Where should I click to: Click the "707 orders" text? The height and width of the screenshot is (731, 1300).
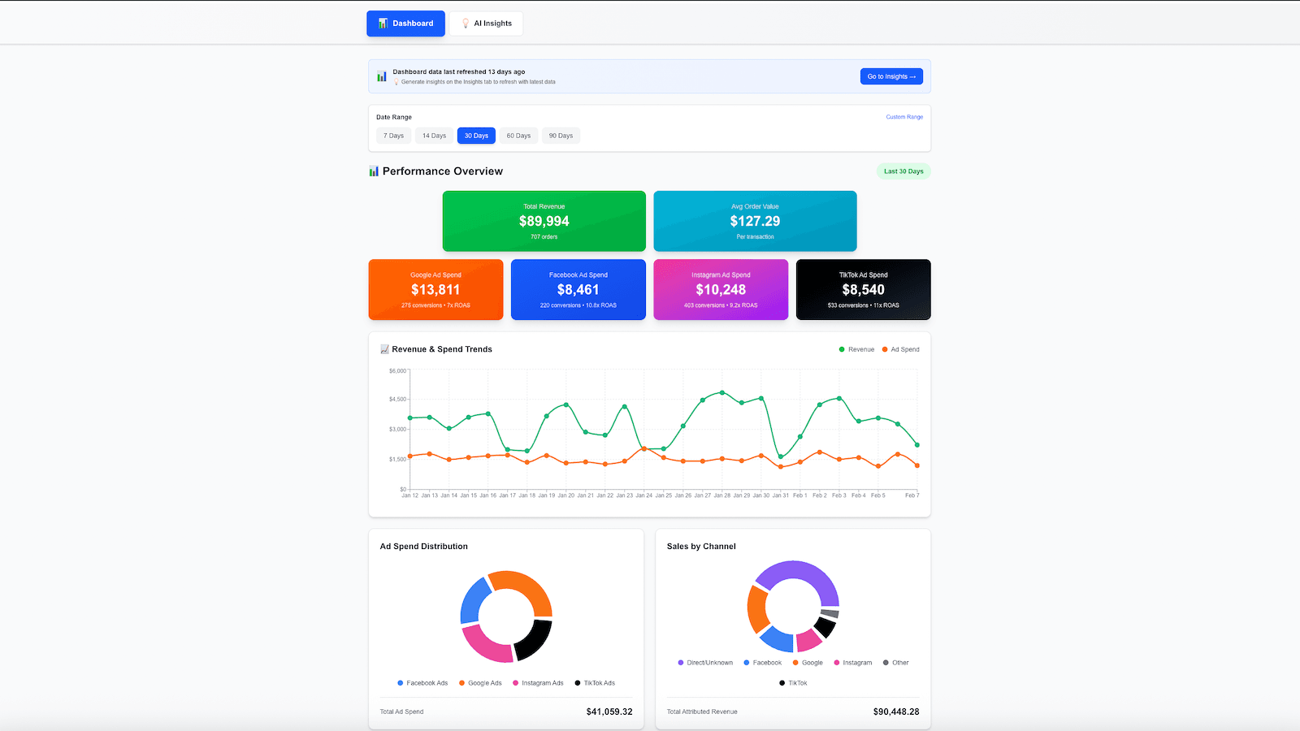pyautogui.click(x=544, y=237)
